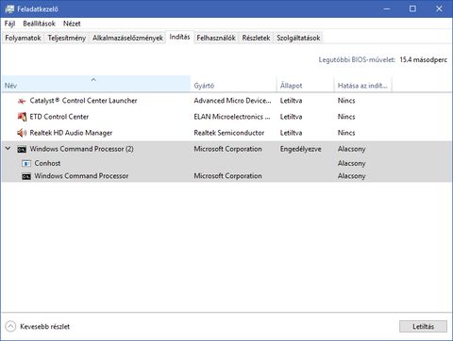This screenshot has height=341, width=453.
Task: Click the Realtek HD Audio Manager speaker icon
Action: tap(22, 133)
